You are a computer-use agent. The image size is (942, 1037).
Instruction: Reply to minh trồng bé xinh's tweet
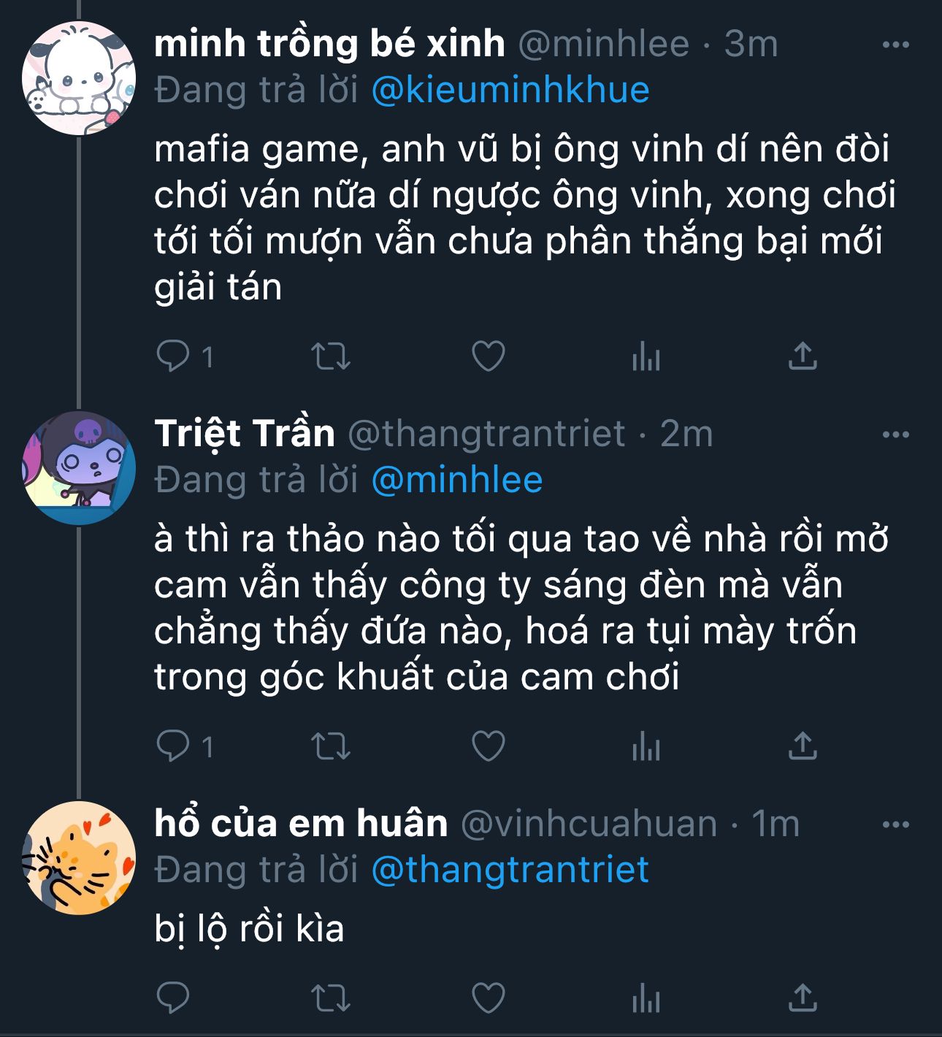point(174,356)
